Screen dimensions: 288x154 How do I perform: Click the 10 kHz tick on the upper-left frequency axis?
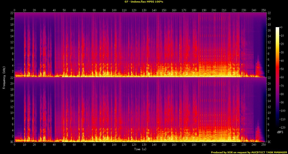click(x=12, y=48)
